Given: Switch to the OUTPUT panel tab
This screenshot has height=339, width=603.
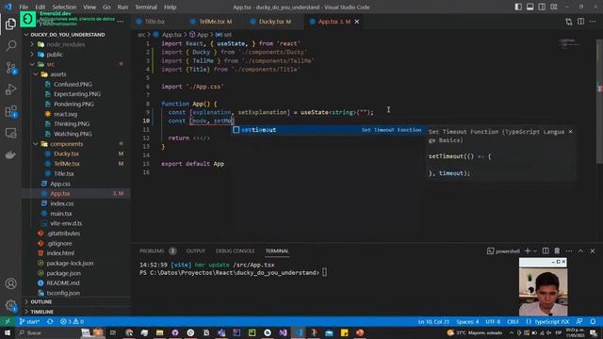Looking at the screenshot, I should 196,251.
